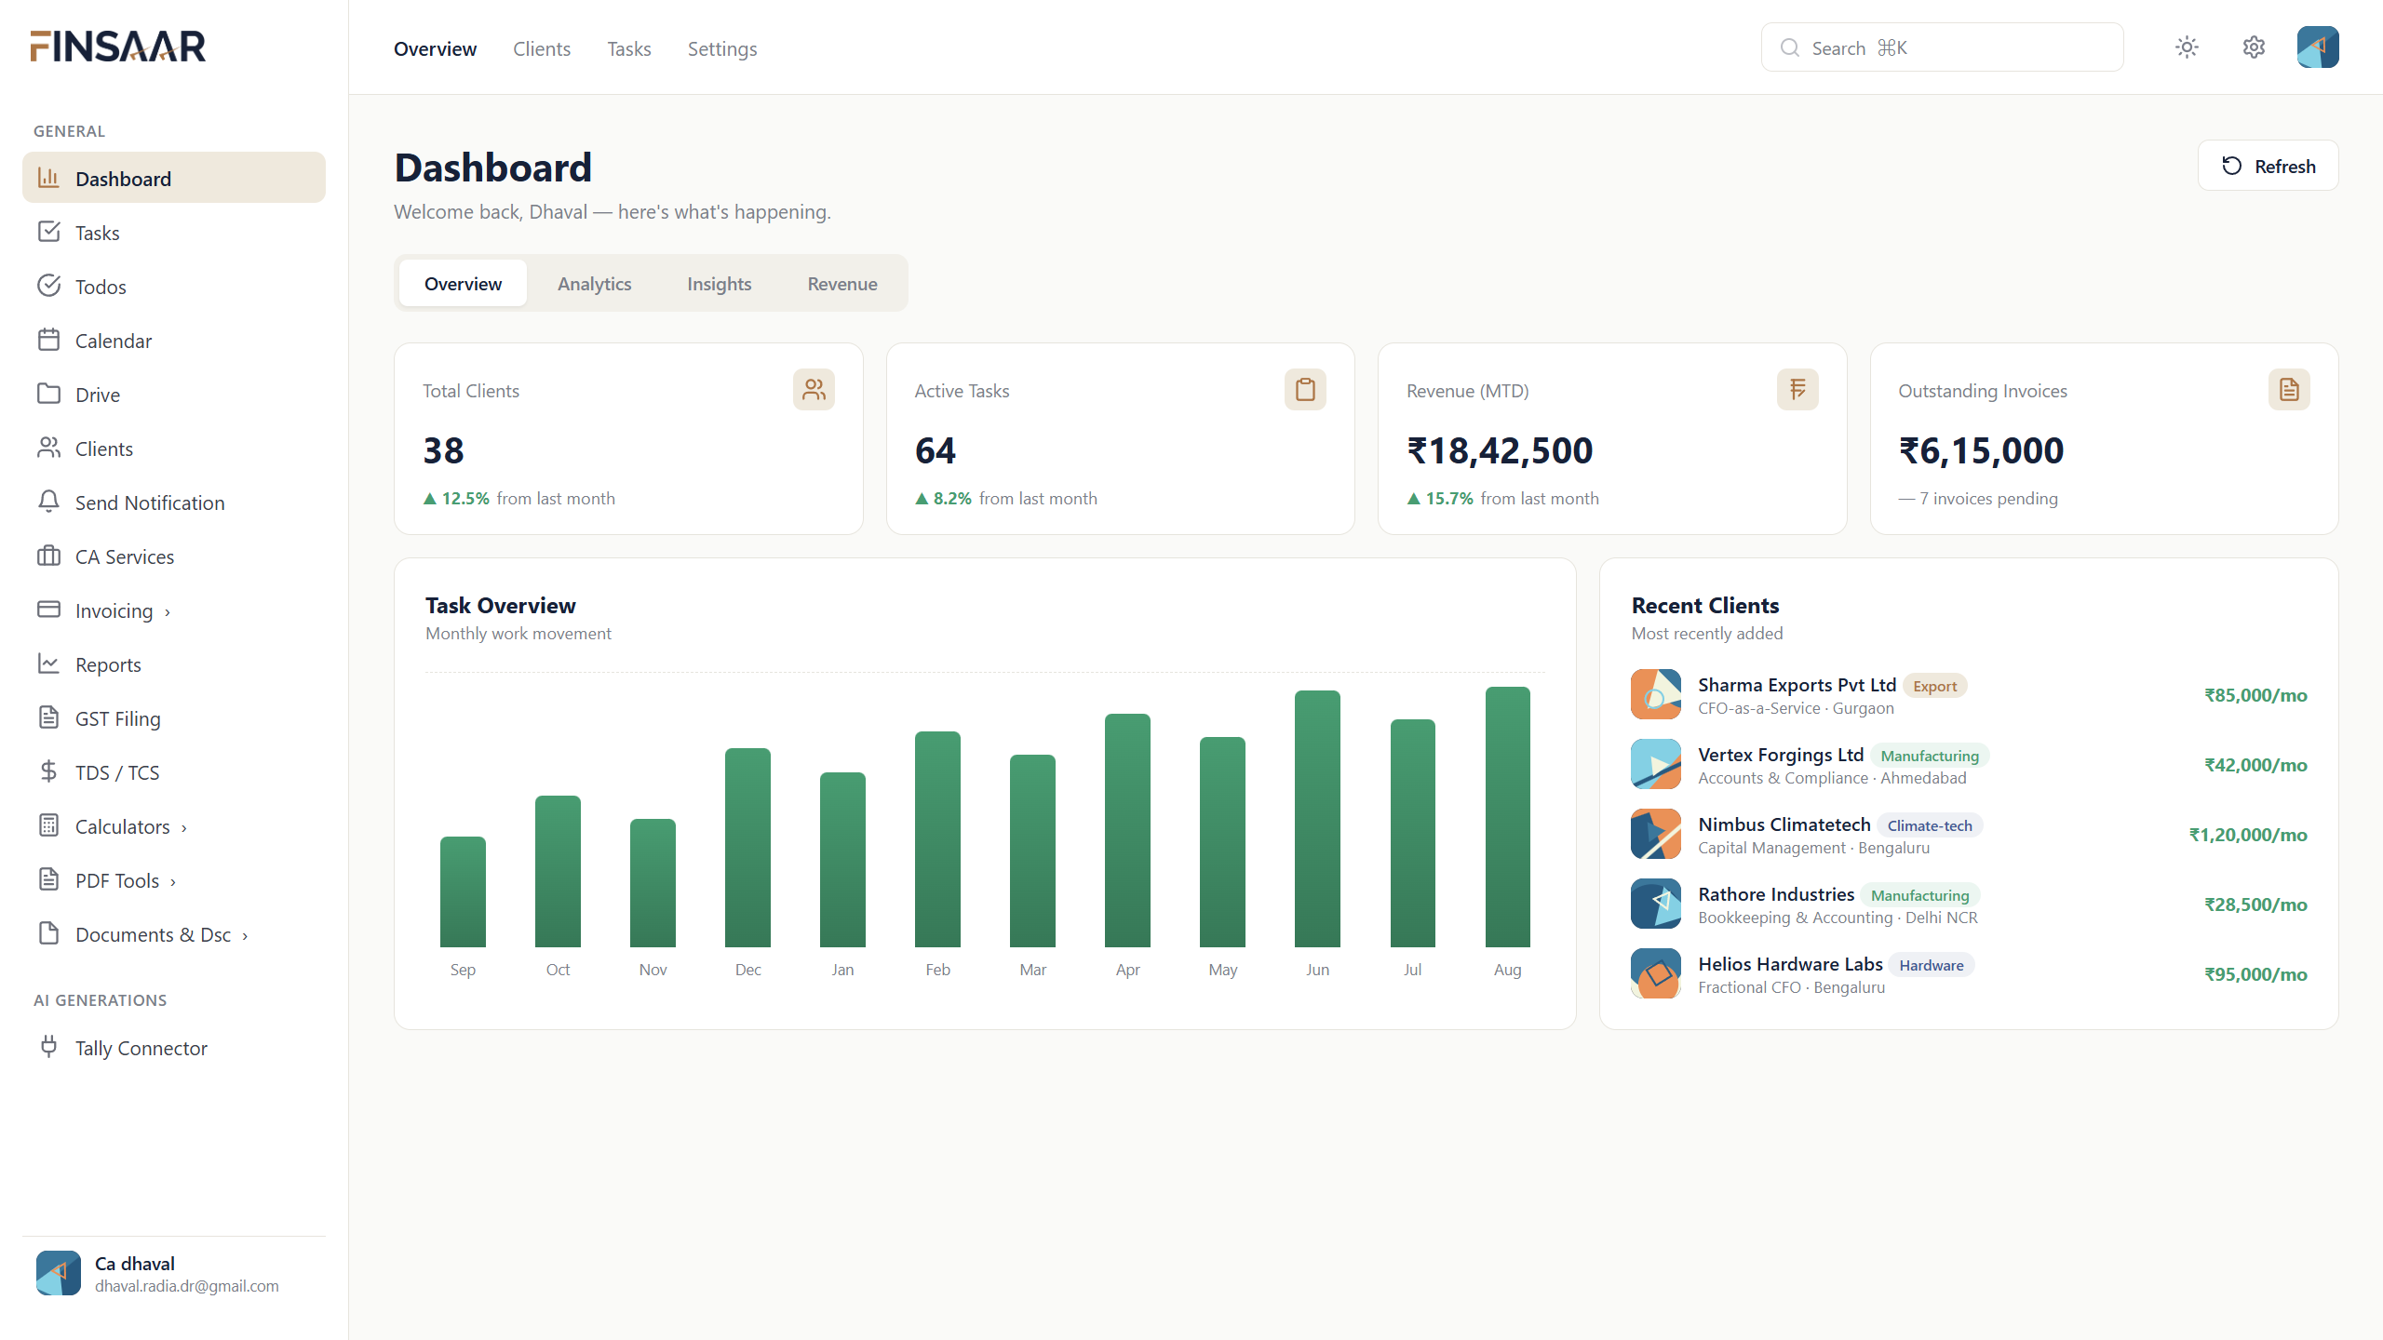Focus the Search input field

point(1942,47)
